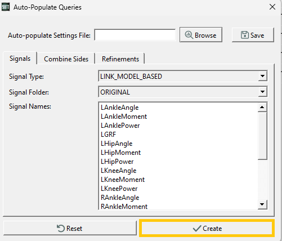Click the Save floppy disk icon

(245, 35)
